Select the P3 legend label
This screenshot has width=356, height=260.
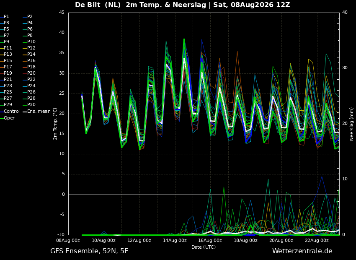point(5,23)
